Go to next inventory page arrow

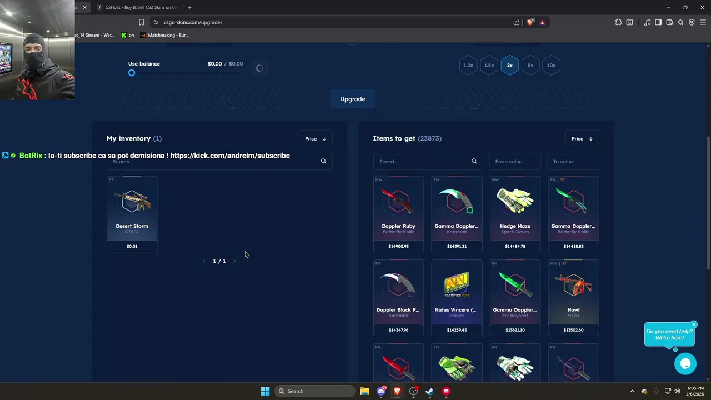click(234, 261)
